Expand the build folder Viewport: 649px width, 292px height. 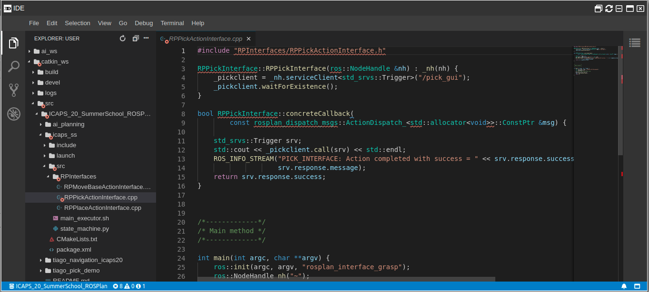90,72
